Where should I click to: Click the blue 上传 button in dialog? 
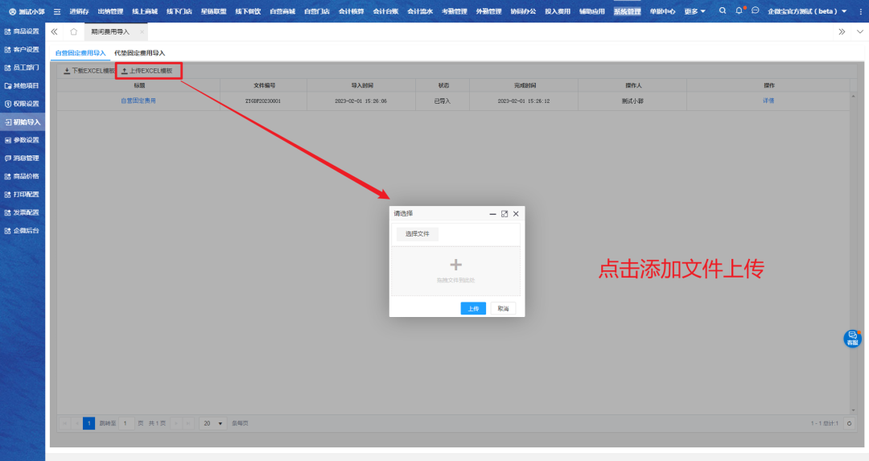click(x=473, y=308)
